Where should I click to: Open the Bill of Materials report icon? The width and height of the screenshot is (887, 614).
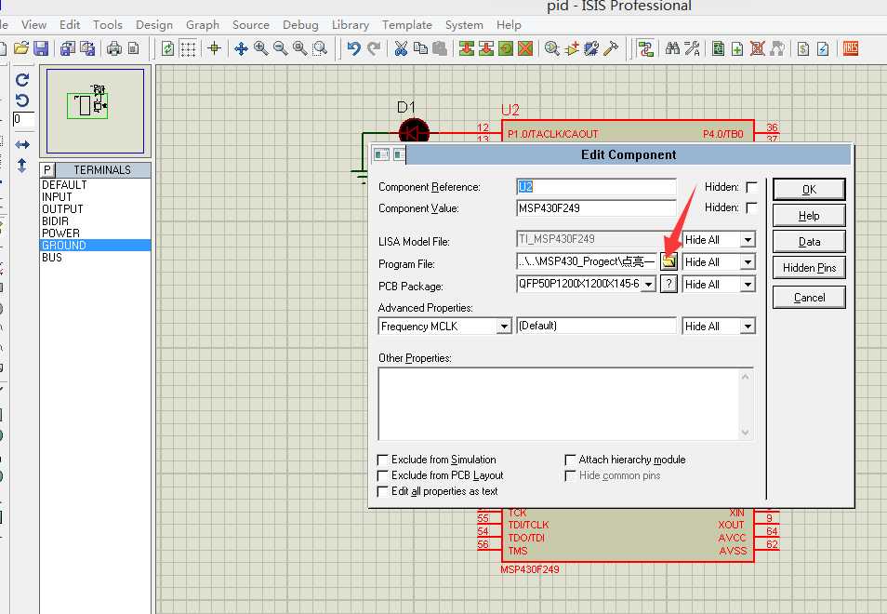[803, 48]
